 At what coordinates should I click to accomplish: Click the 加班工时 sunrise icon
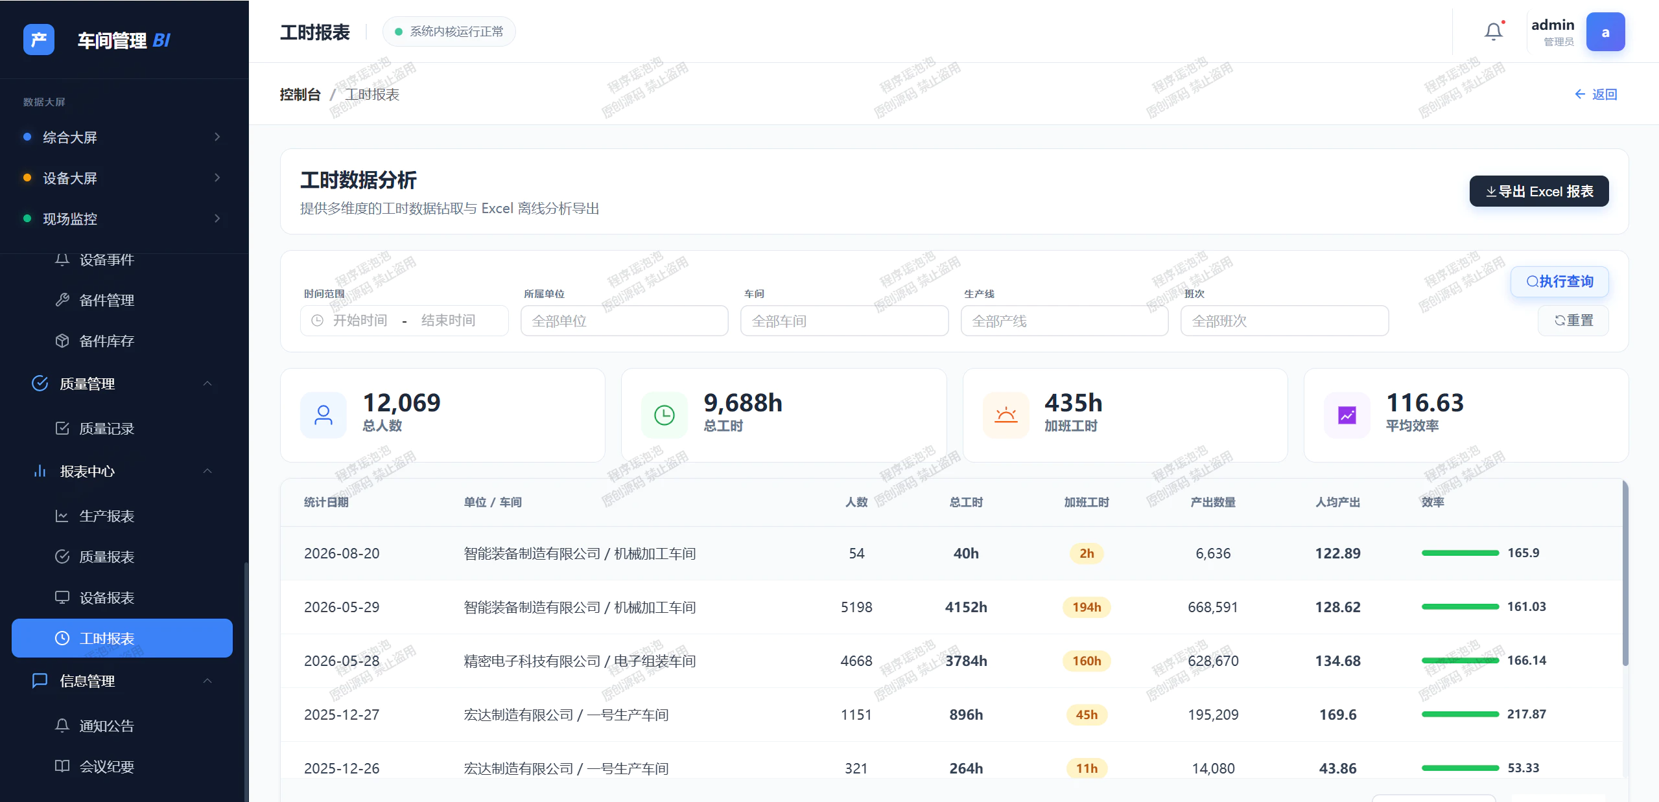point(1006,415)
